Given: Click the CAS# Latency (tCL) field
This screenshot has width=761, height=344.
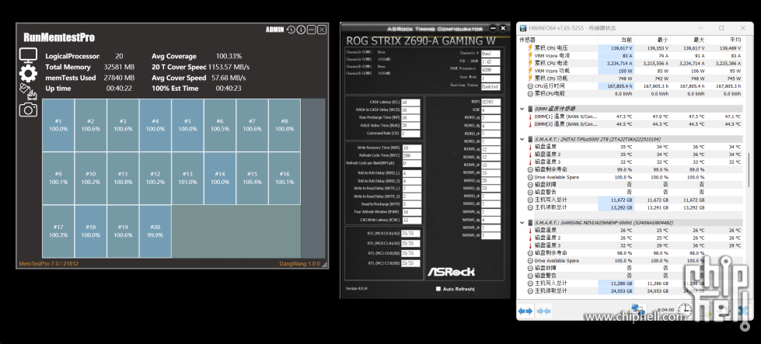Looking at the screenshot, I should (x=410, y=103).
